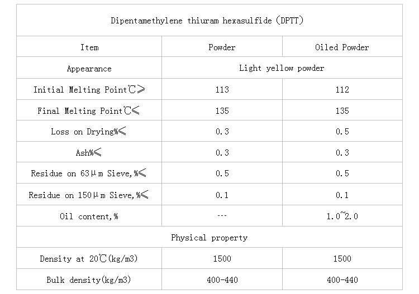The width and height of the screenshot is (419, 294).
Task: Click the Appearance row label
Action: tap(89, 69)
